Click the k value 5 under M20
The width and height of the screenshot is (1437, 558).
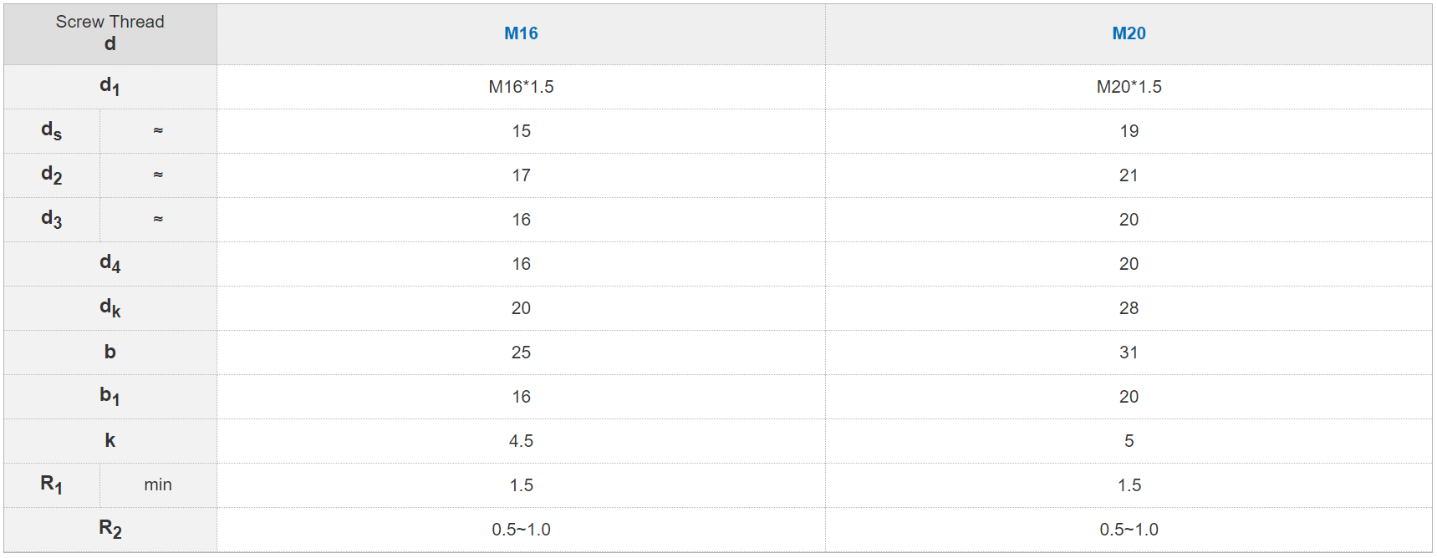pyautogui.click(x=1129, y=441)
